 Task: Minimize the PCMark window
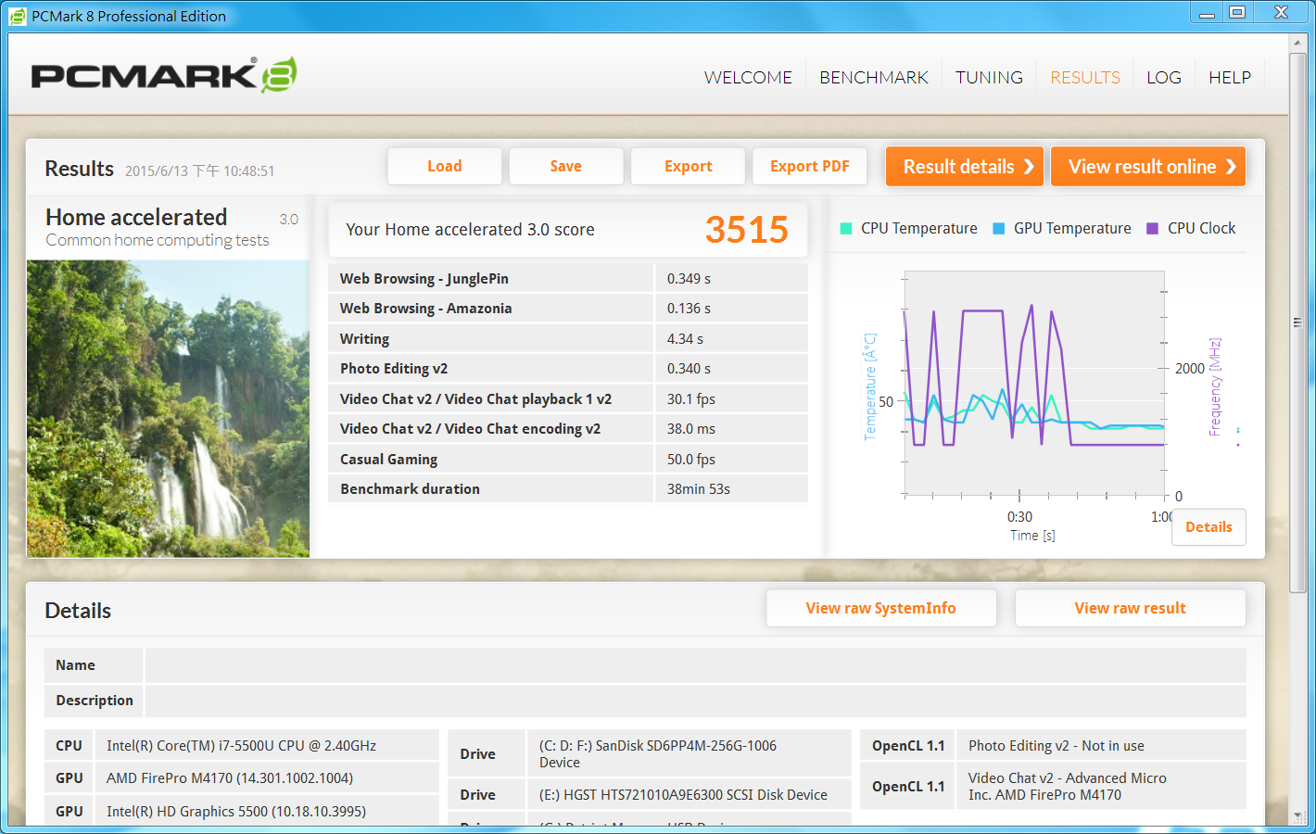1207,12
